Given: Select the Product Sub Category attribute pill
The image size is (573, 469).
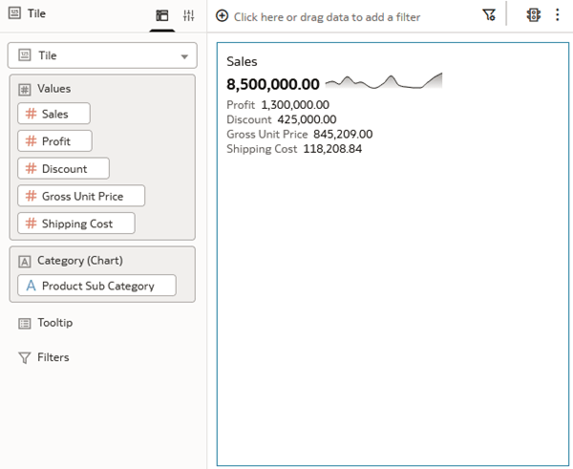Looking at the screenshot, I should [96, 286].
